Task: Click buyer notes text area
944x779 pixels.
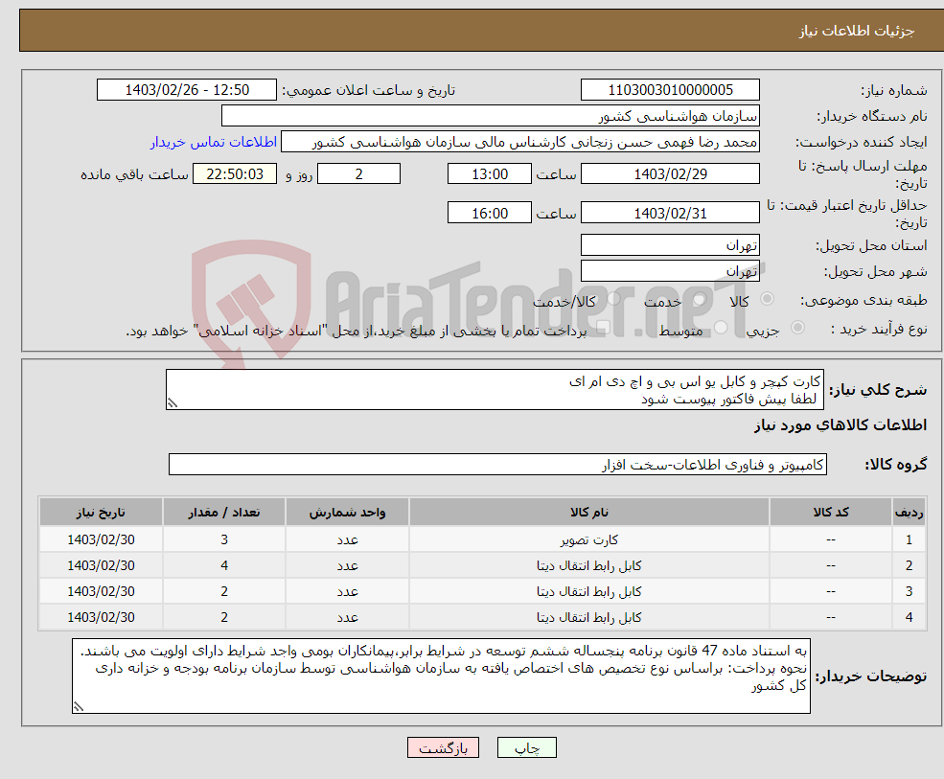Action: click(x=441, y=676)
